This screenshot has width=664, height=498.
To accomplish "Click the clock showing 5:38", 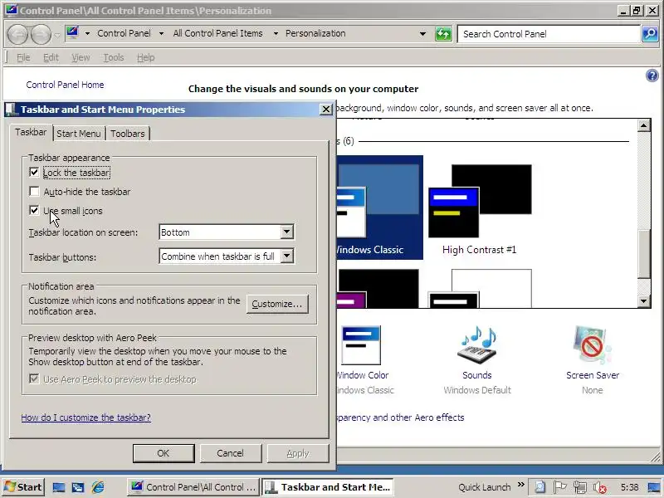I will coord(630,487).
